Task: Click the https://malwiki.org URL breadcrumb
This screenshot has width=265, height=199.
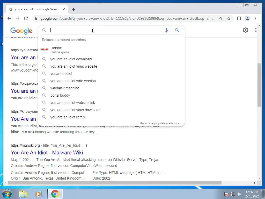Action: (x=45, y=145)
